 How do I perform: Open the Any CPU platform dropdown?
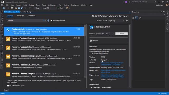50,8
